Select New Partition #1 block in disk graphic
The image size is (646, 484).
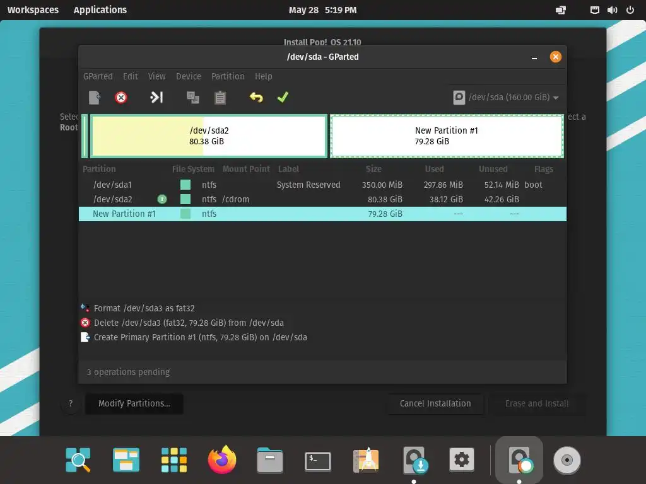(x=447, y=136)
